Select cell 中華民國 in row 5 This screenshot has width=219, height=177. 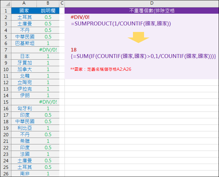click(x=24, y=37)
